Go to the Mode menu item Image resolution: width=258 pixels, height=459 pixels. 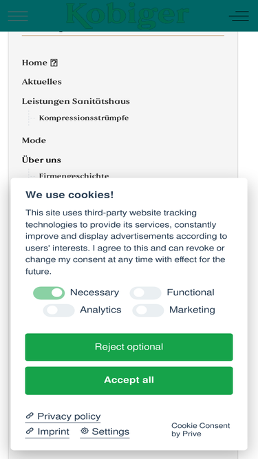(34, 140)
